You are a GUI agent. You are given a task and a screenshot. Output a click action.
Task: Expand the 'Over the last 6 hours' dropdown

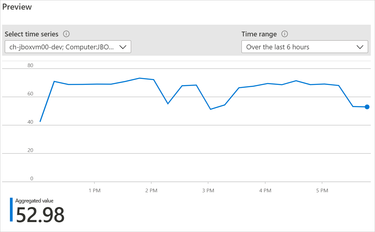point(305,47)
